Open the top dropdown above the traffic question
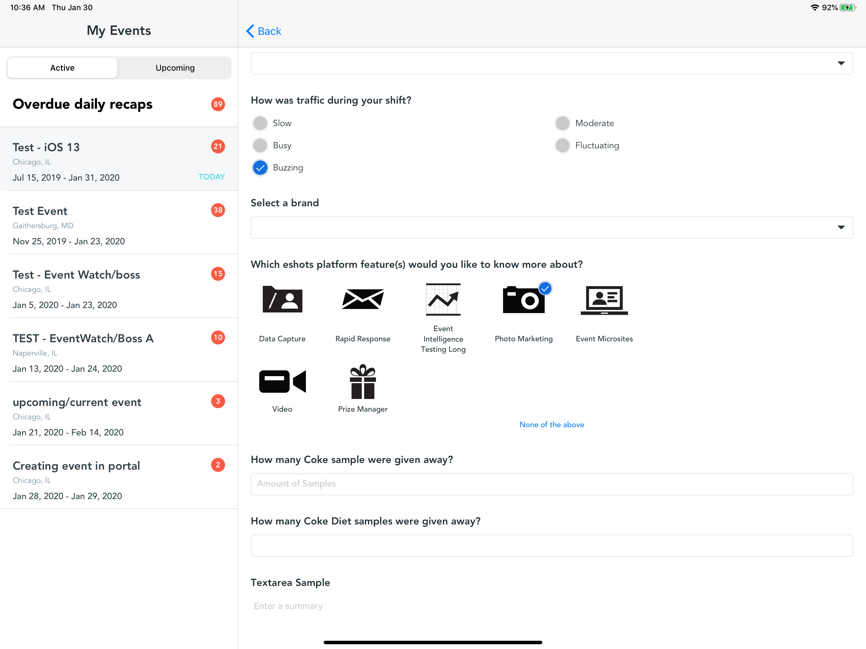This screenshot has width=866, height=649. point(552,63)
